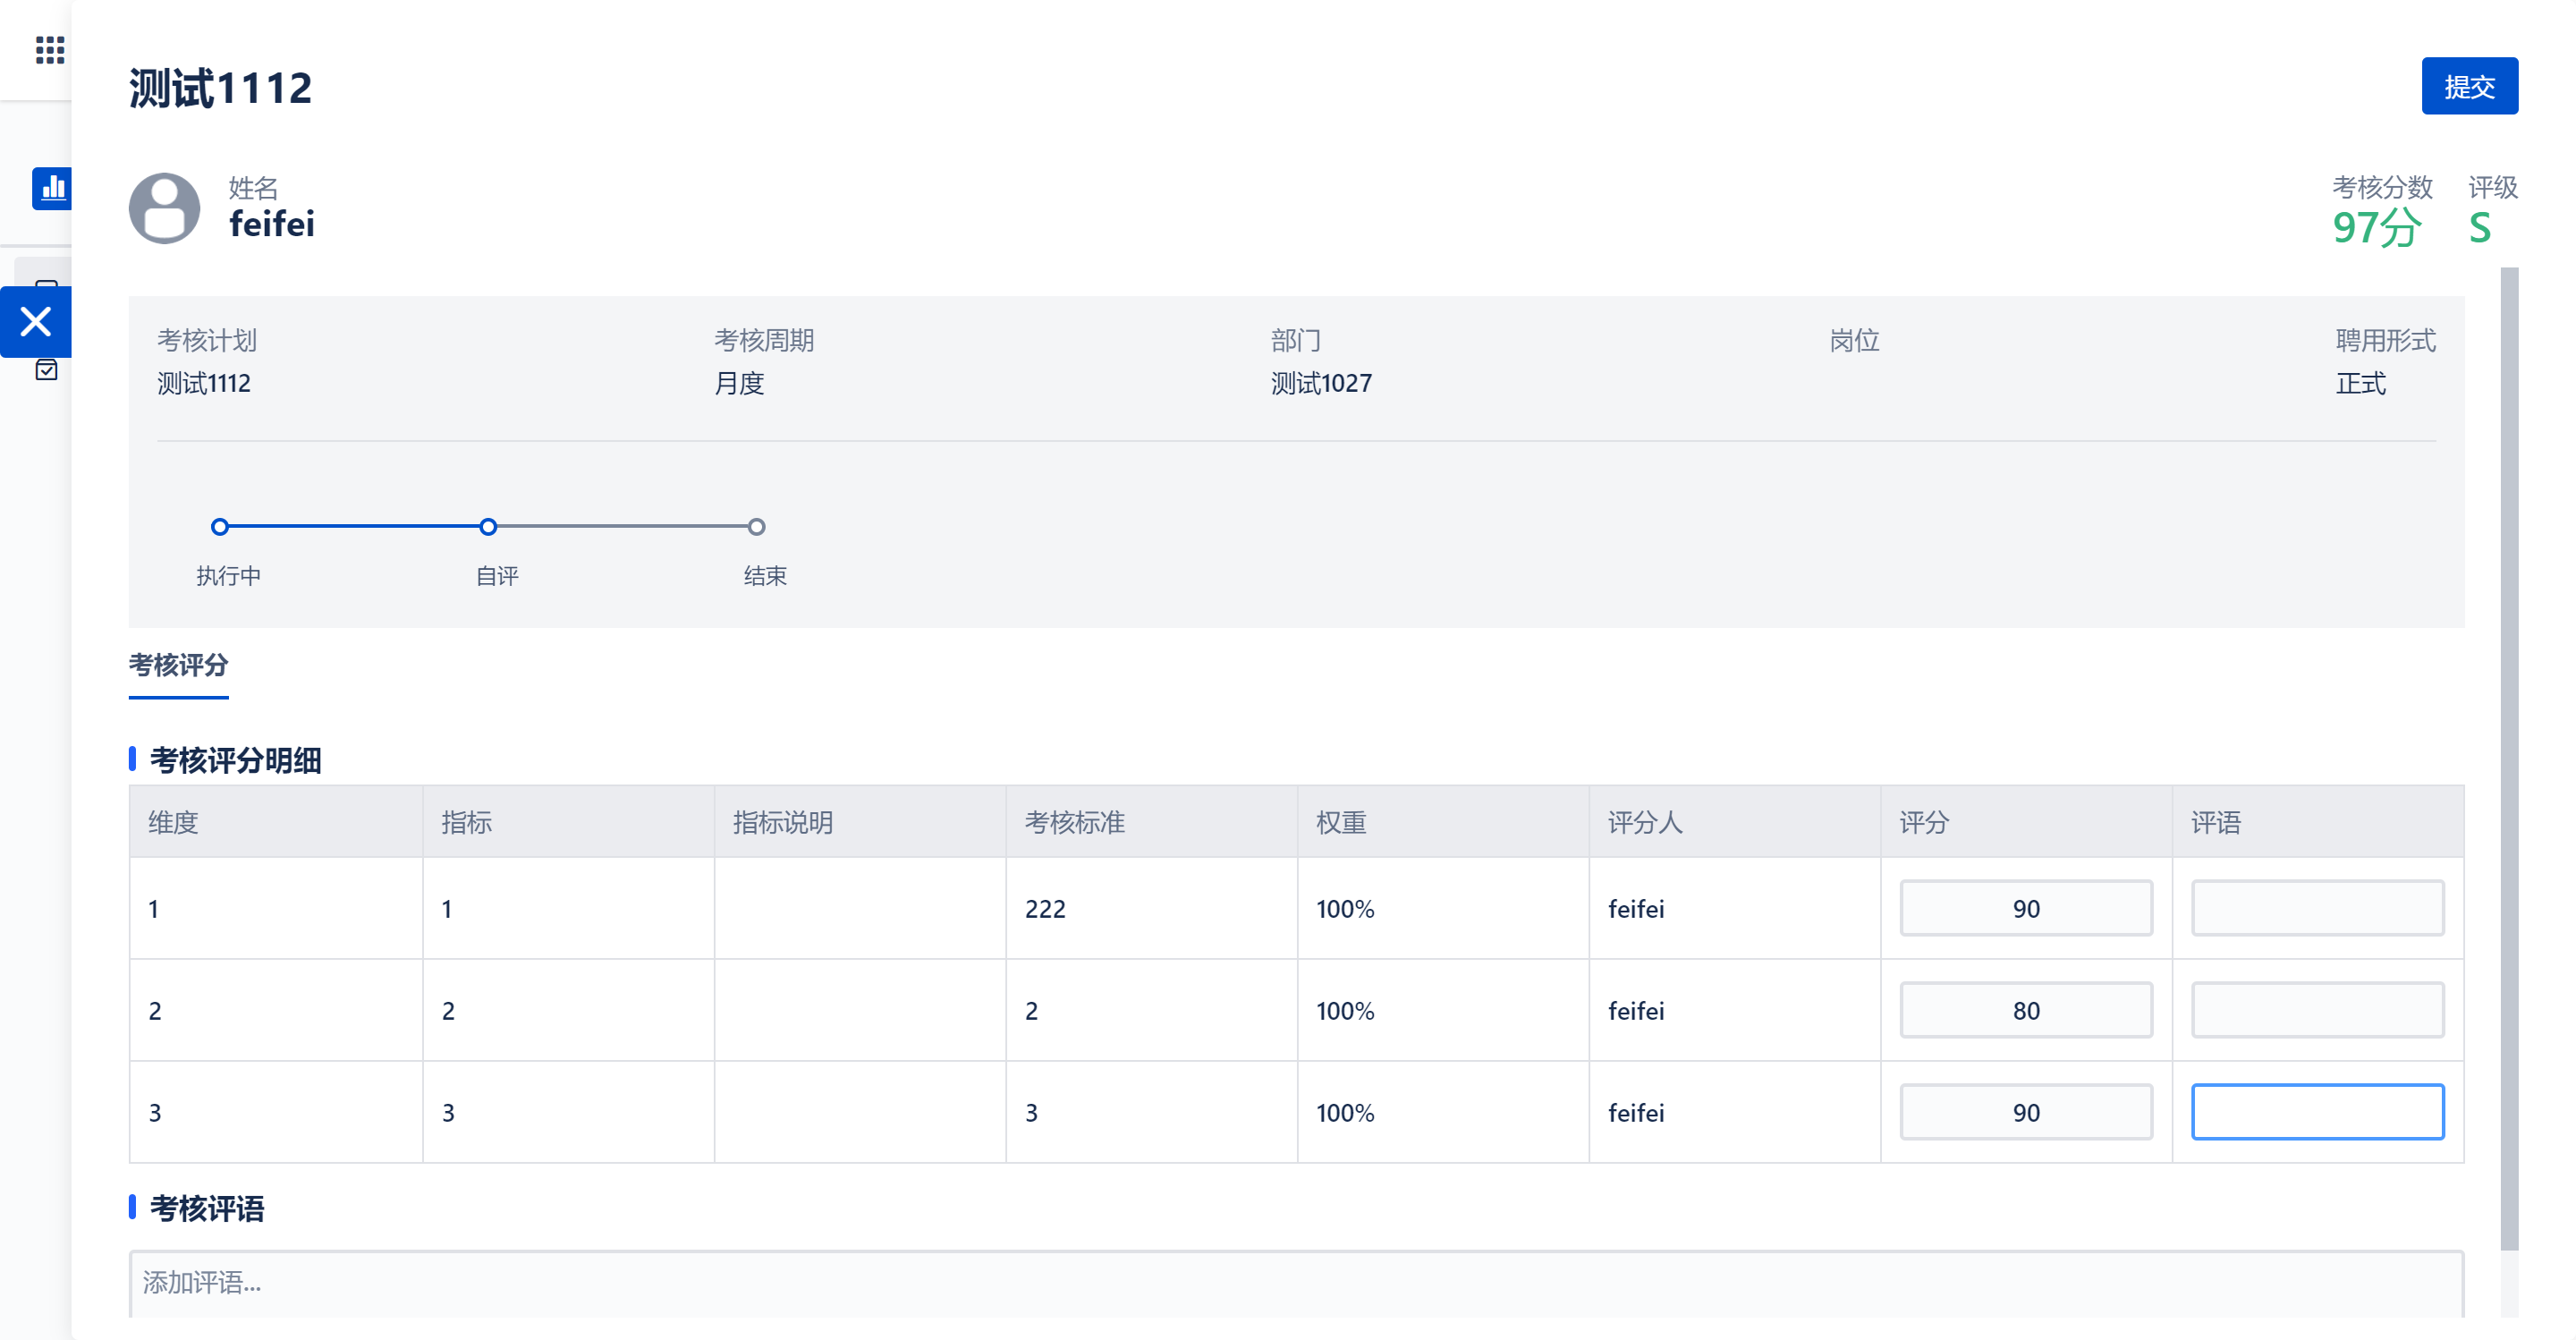Click the 添加评语 comment text area

click(x=1296, y=1283)
